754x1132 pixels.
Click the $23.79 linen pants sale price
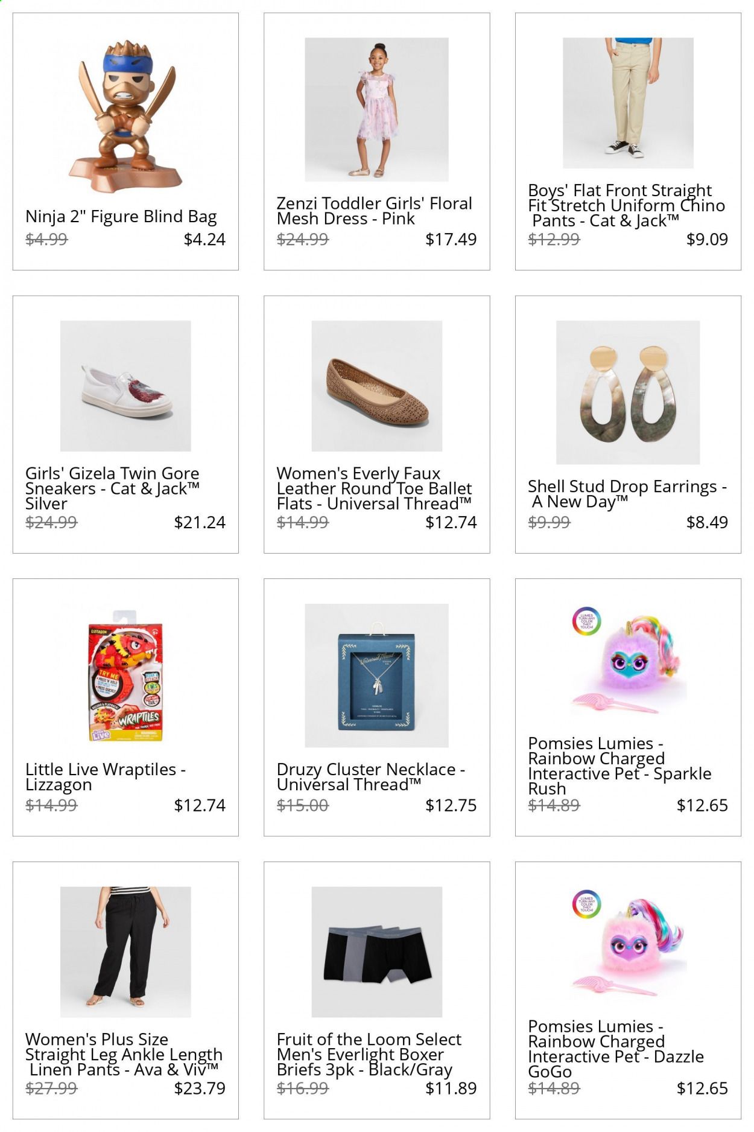pos(200,1088)
